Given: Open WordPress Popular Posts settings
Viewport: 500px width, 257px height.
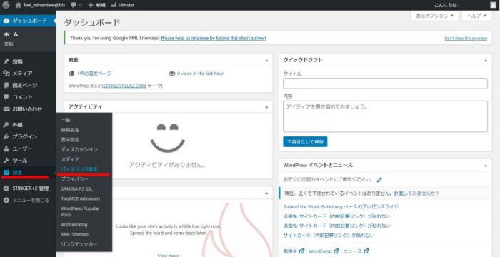Looking at the screenshot, I should tap(80, 211).
